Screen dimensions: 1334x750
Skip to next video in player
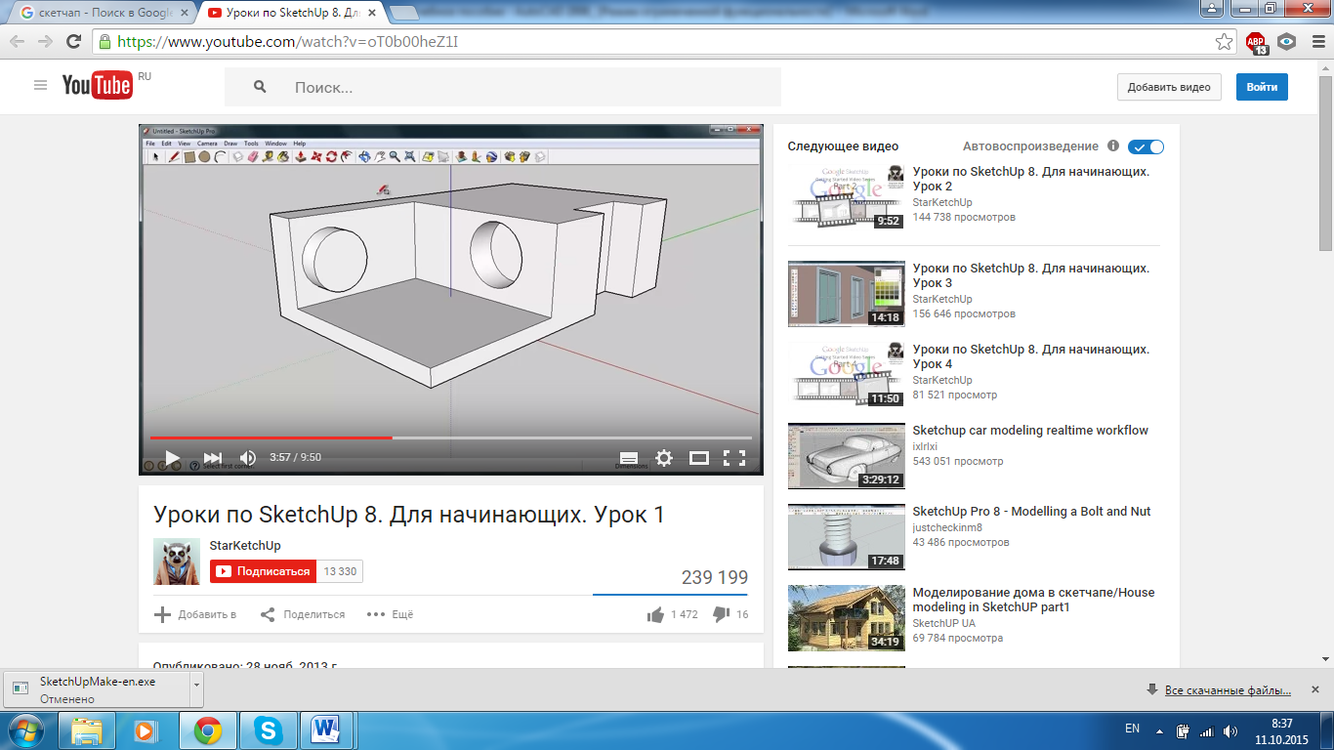(212, 457)
